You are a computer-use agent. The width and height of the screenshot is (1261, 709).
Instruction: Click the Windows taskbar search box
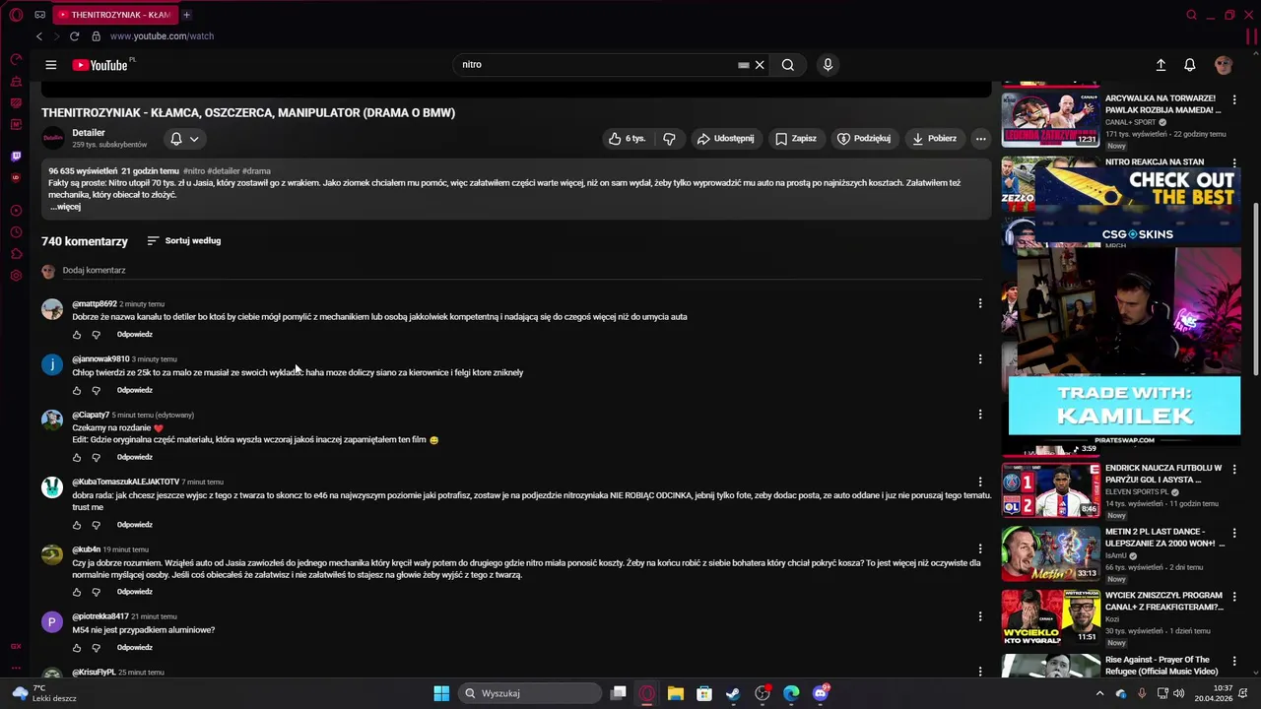pyautogui.click(x=530, y=693)
